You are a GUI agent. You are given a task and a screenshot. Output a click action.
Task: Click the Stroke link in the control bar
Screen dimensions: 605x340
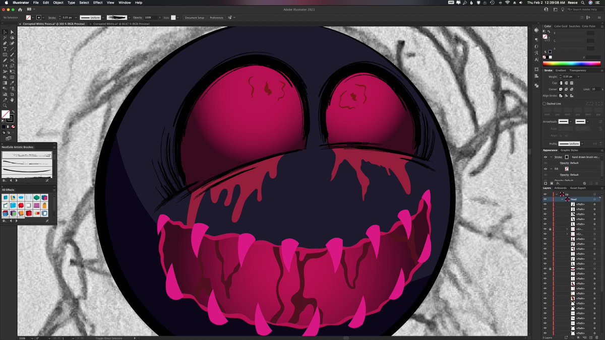pyautogui.click(x=52, y=18)
